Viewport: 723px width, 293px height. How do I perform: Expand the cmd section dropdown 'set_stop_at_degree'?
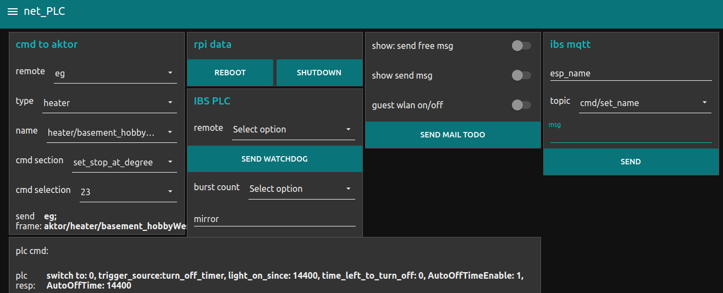[x=125, y=162]
